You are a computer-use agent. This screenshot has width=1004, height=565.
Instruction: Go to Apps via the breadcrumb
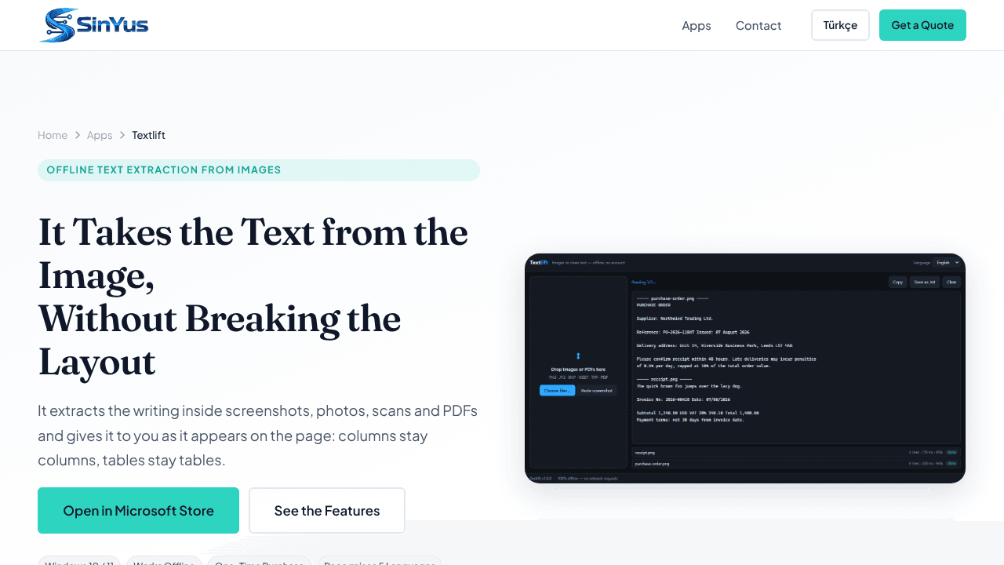[x=100, y=135]
